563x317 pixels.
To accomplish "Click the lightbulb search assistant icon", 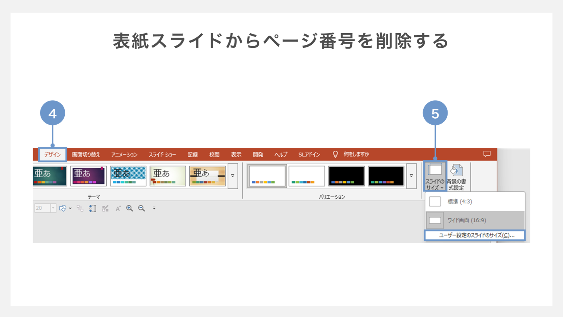I will tap(335, 154).
